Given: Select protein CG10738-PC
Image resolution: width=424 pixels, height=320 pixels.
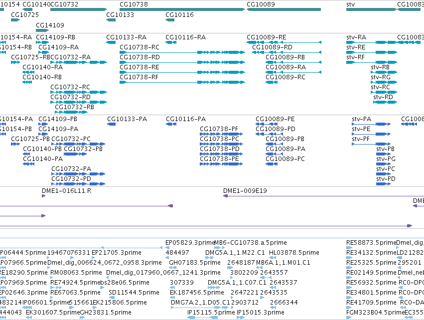Looking at the screenshot, I should 221,144.
